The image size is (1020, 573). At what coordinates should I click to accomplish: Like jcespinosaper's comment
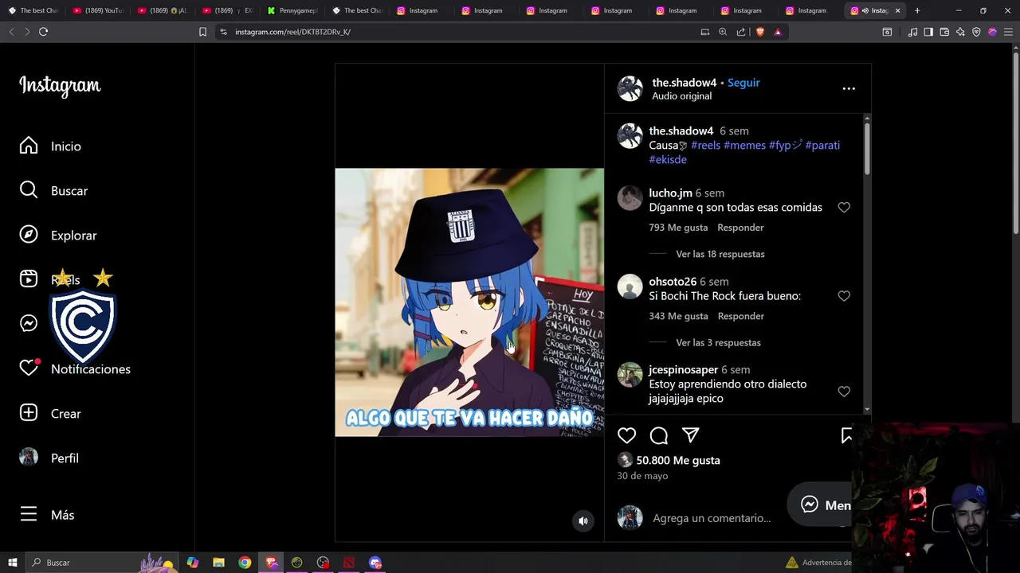(x=844, y=392)
